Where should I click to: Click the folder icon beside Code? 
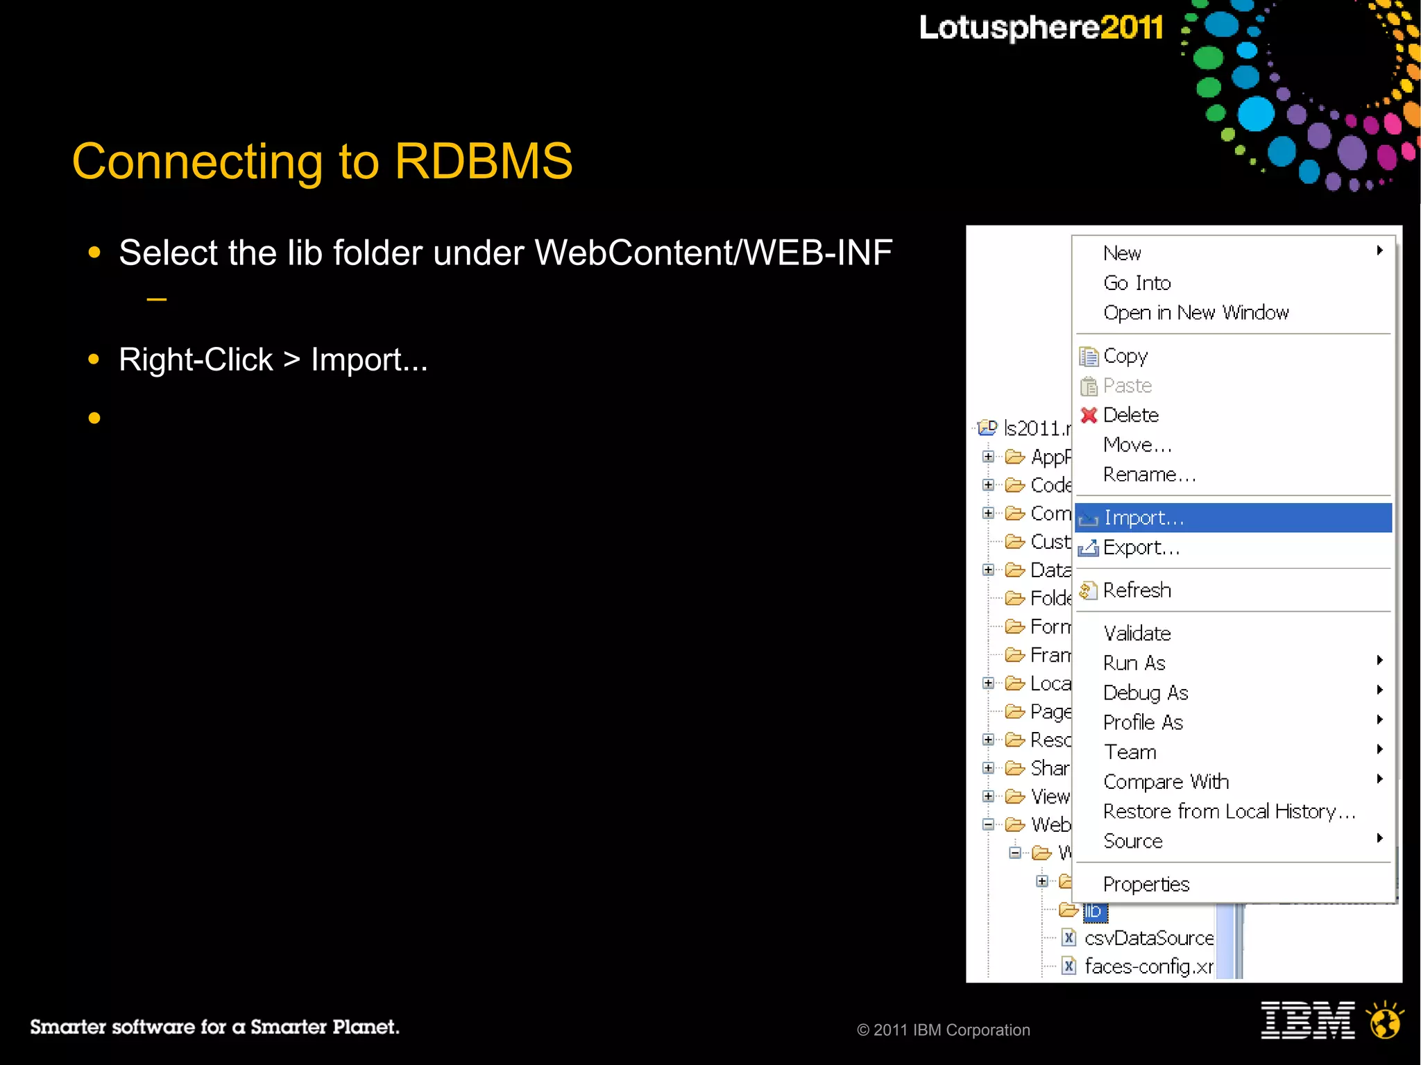[1015, 485]
